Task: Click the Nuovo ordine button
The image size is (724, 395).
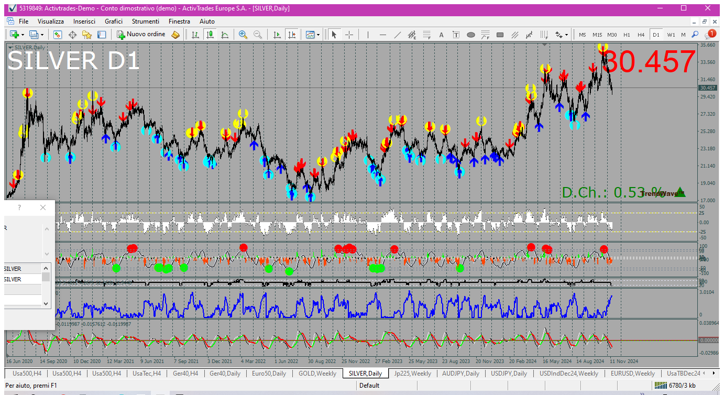Action: (x=141, y=35)
